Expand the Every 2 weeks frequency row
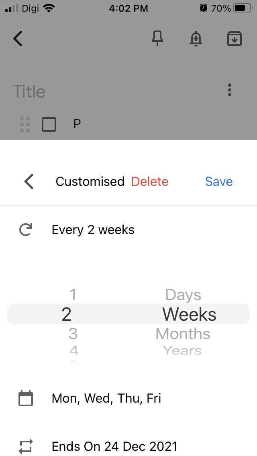The width and height of the screenshot is (257, 456). coord(93,230)
